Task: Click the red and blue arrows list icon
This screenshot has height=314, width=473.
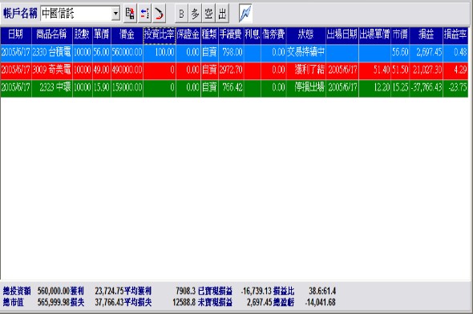Action: [144, 14]
